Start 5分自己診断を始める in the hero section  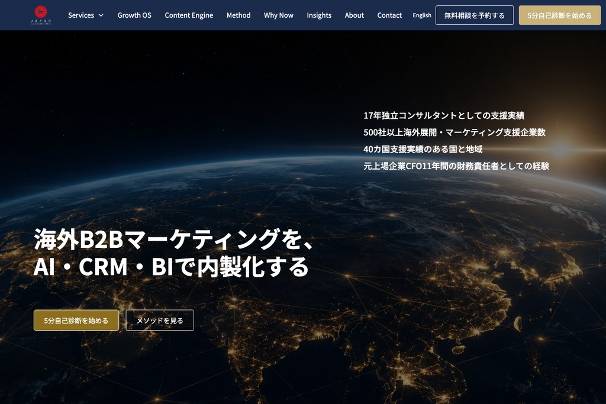76,320
